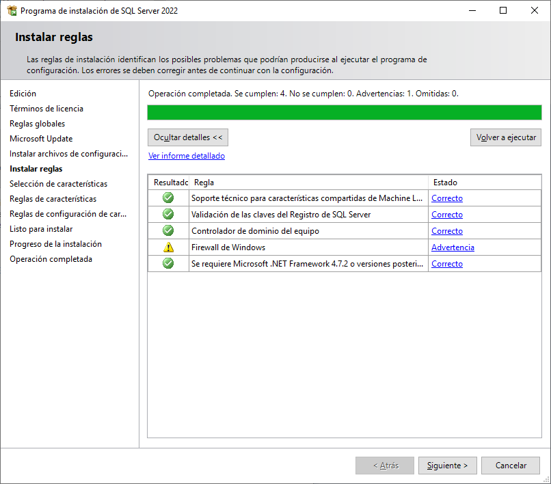Open the Ver informe detallado link
551x484 pixels.
[186, 155]
